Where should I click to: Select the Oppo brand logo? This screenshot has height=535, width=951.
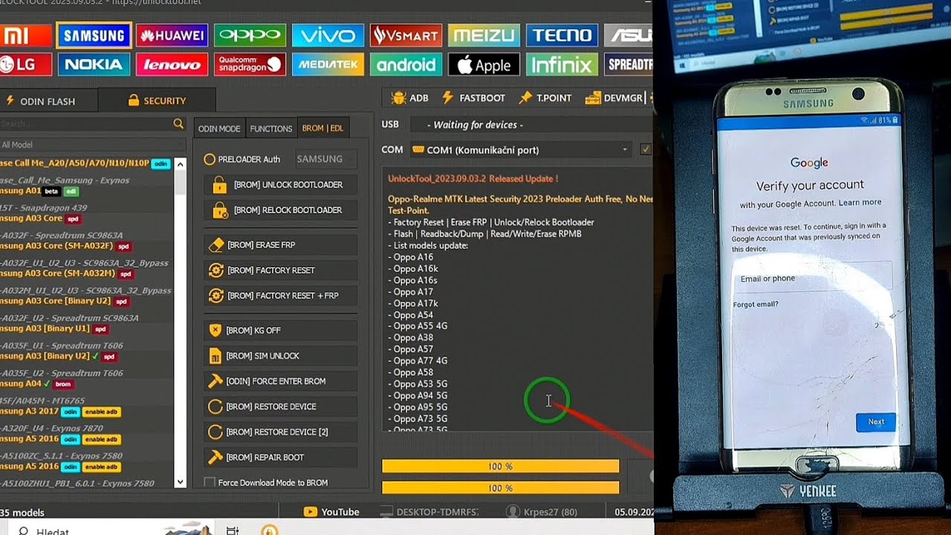(x=250, y=35)
